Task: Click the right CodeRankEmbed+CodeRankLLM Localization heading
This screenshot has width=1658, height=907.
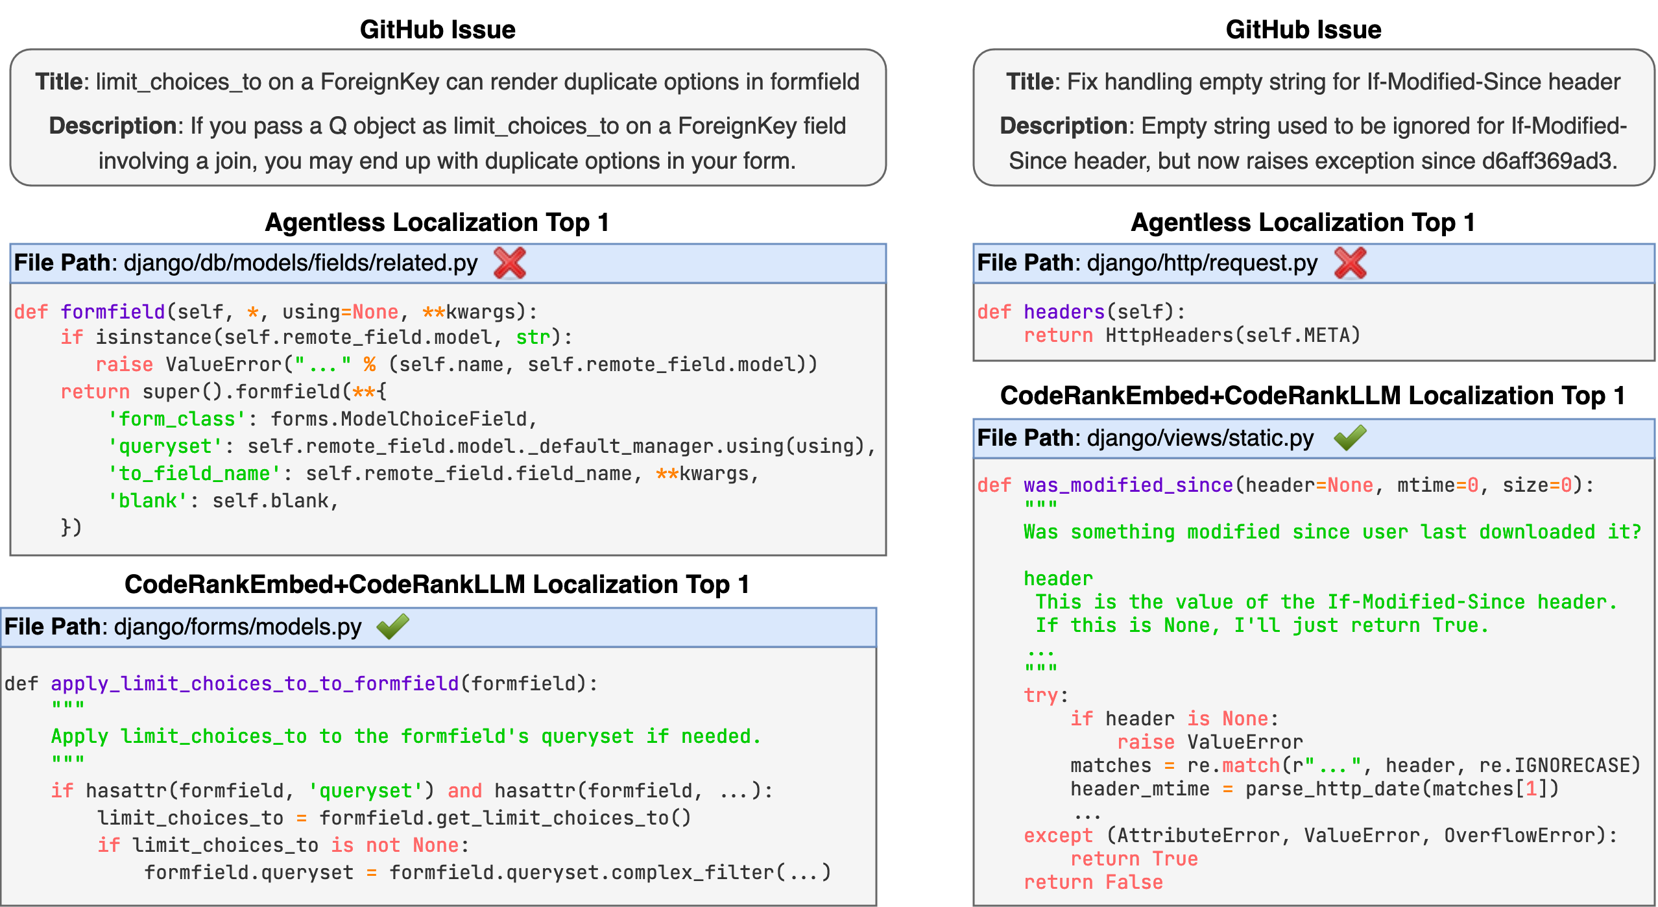Action: 1312,396
